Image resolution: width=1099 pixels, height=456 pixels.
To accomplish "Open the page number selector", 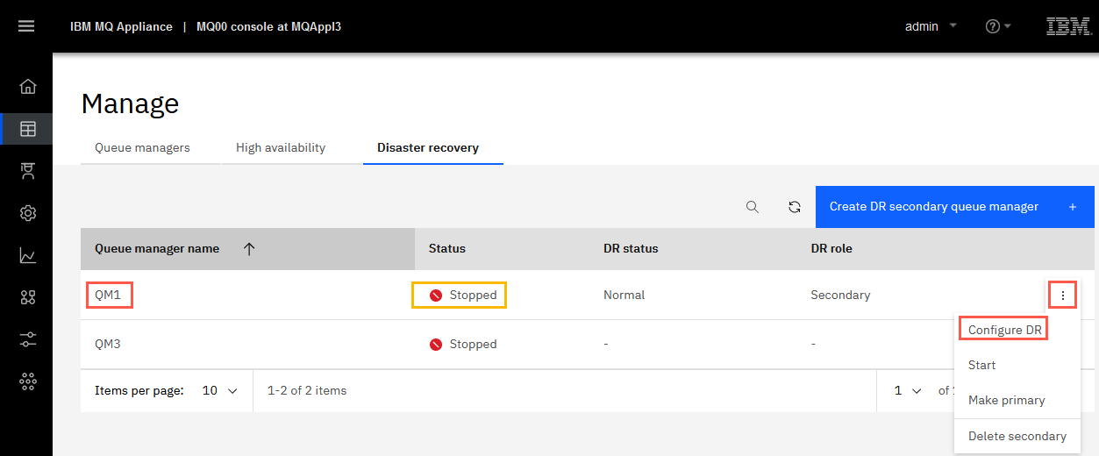I will [x=907, y=391].
